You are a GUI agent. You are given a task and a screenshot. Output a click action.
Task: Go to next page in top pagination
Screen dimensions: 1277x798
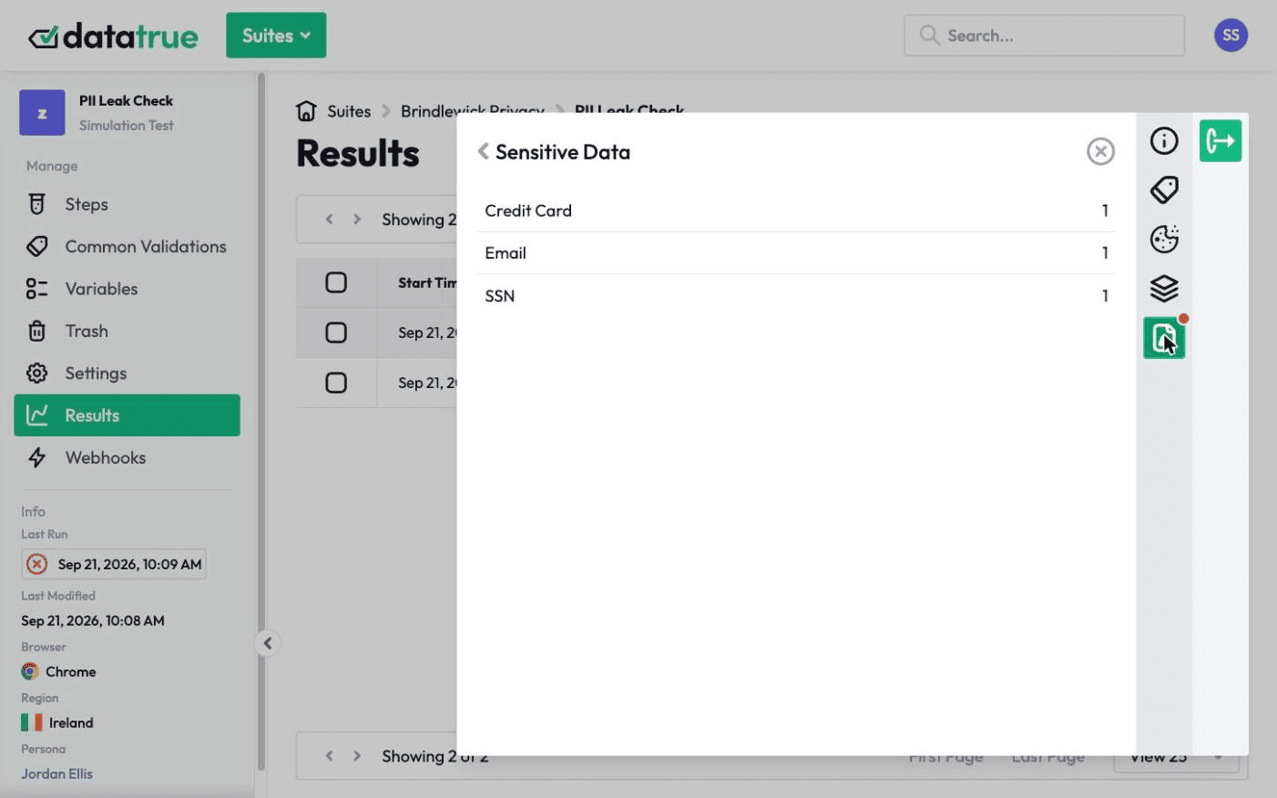[357, 220]
